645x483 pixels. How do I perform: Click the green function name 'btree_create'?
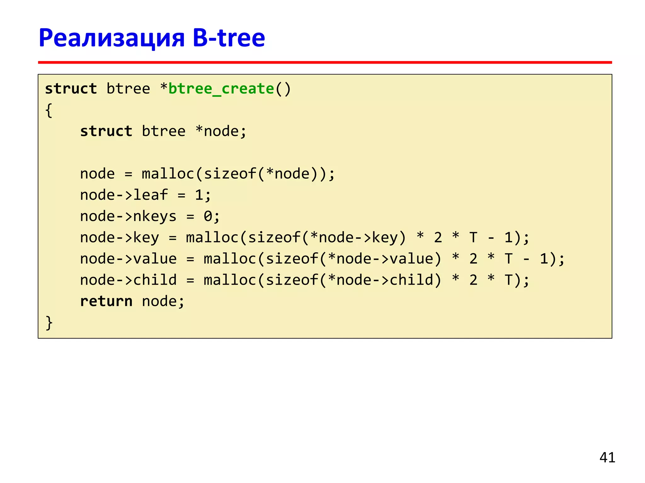click(x=221, y=89)
